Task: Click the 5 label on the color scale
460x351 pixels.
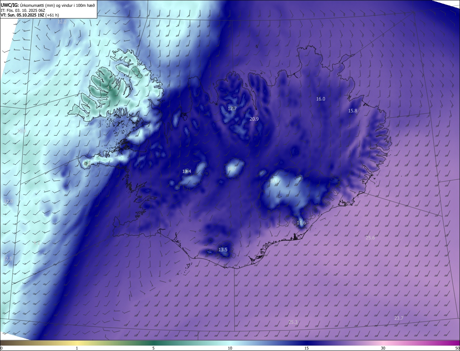Action: (153, 348)
